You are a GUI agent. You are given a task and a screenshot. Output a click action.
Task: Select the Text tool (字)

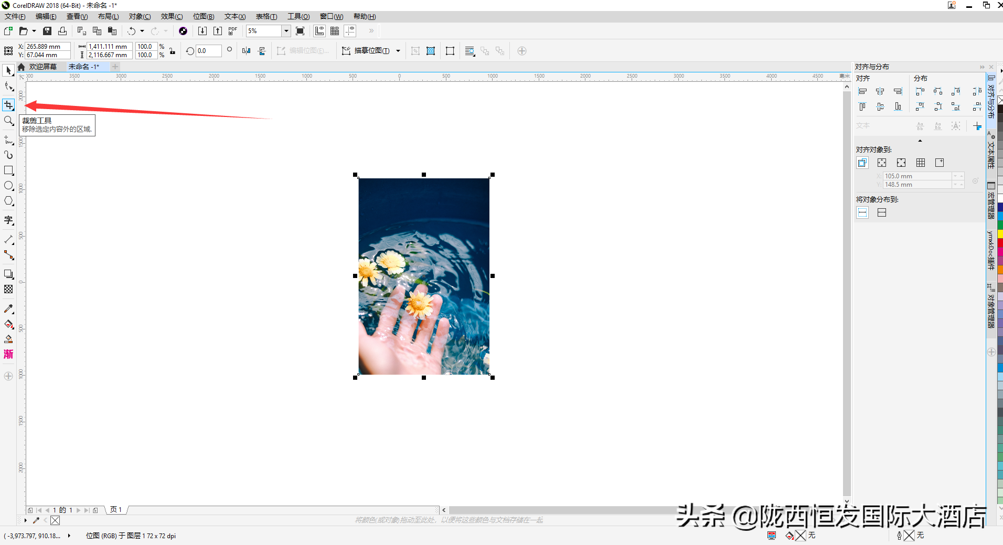[x=8, y=220]
